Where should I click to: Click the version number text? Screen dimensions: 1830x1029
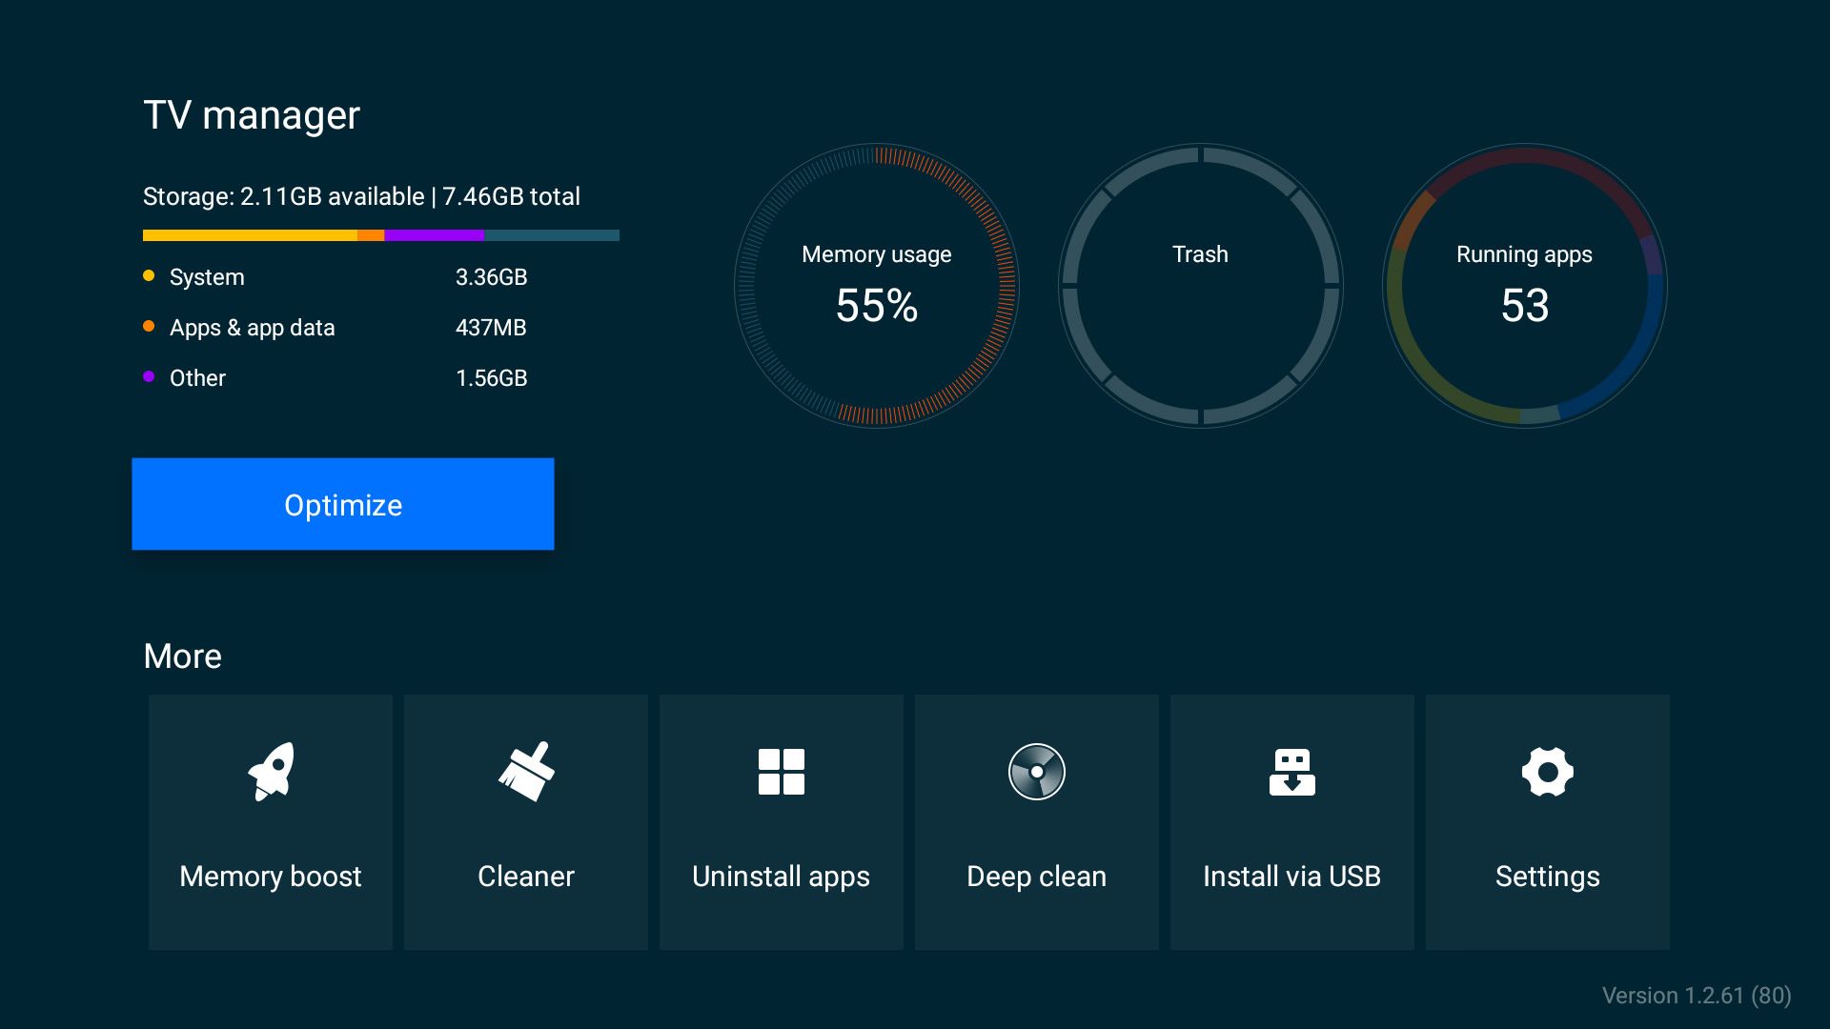(1697, 996)
